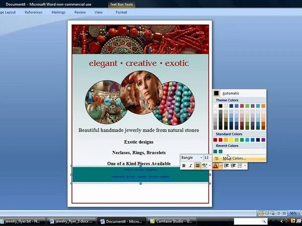Show hidden system tray icons arrow
The width and height of the screenshot is (302, 226).
[x=281, y=221]
